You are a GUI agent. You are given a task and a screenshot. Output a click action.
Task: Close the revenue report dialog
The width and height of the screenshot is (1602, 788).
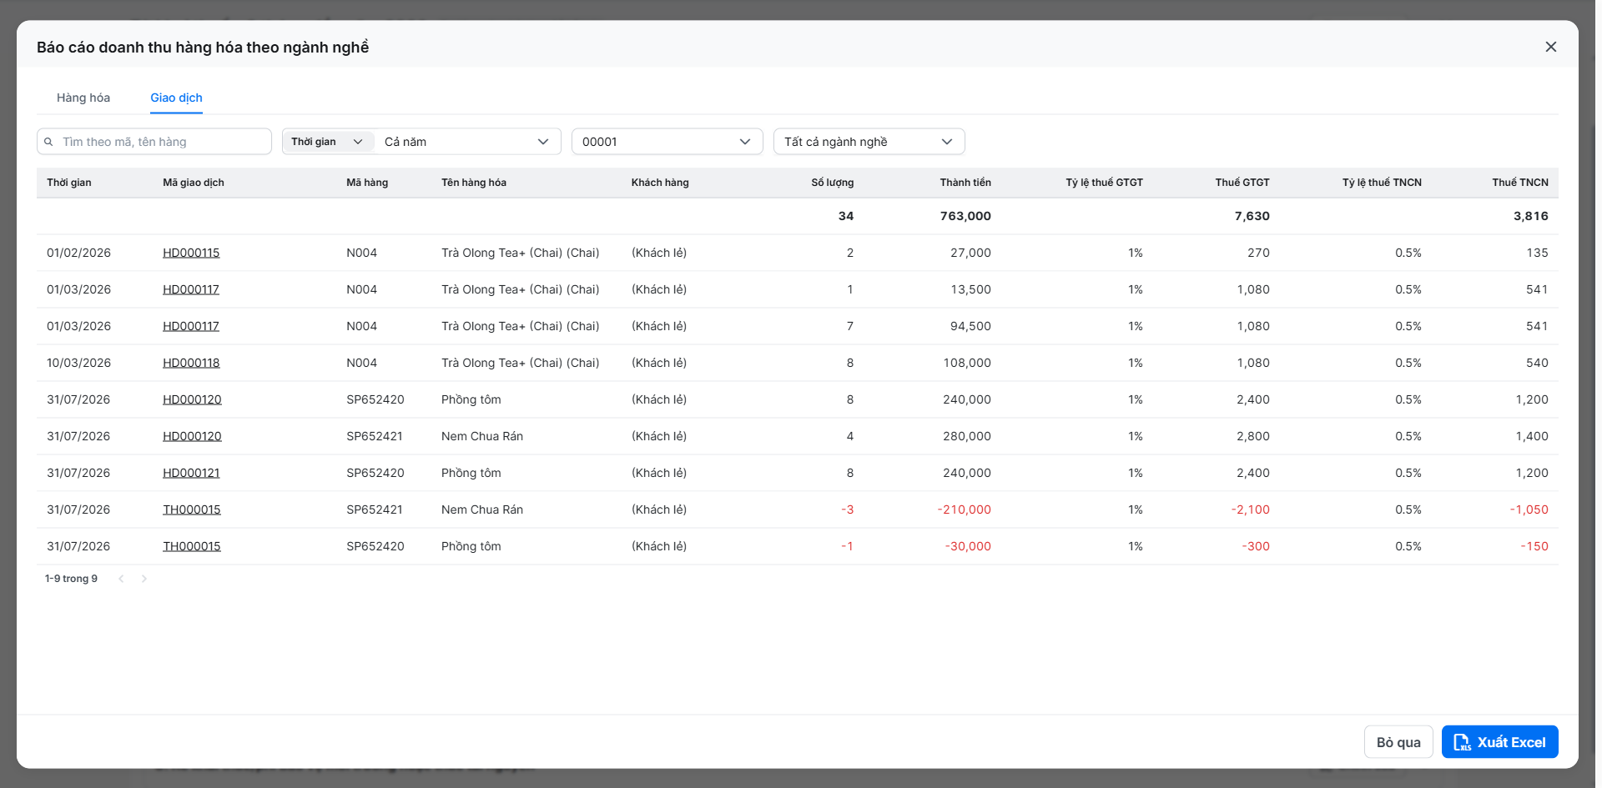[x=1550, y=47]
